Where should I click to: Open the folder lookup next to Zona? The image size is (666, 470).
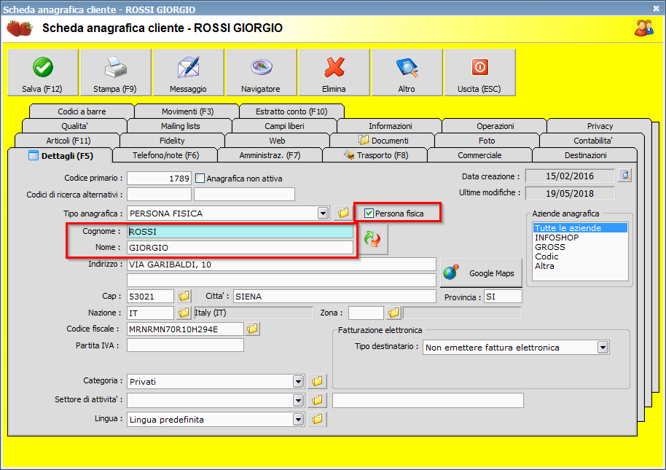coord(393,313)
